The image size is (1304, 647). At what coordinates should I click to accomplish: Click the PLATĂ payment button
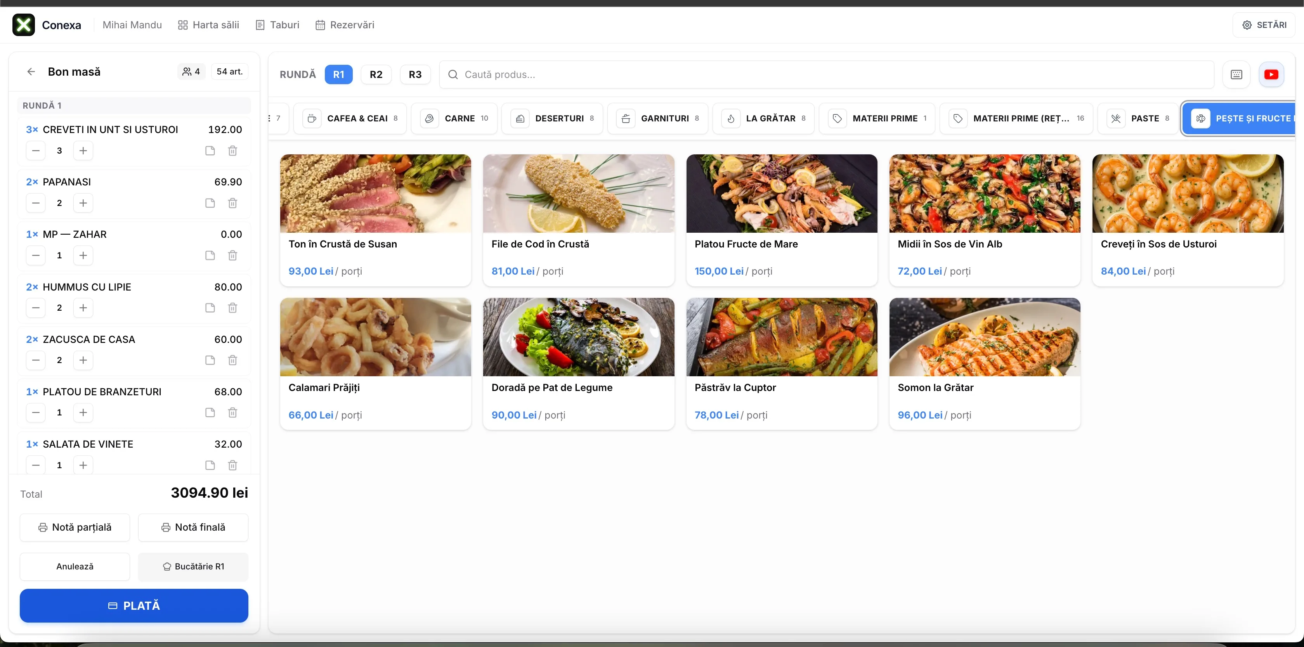coord(134,605)
